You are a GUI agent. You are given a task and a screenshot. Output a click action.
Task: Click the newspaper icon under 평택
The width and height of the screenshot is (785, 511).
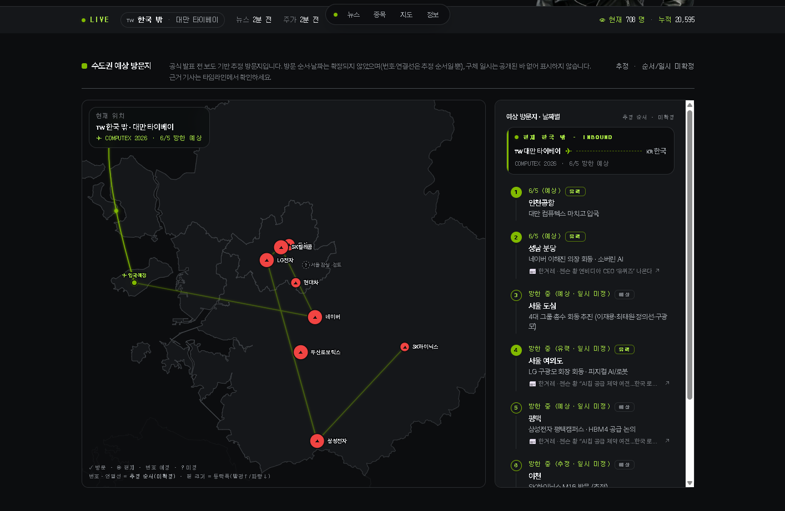click(x=532, y=442)
